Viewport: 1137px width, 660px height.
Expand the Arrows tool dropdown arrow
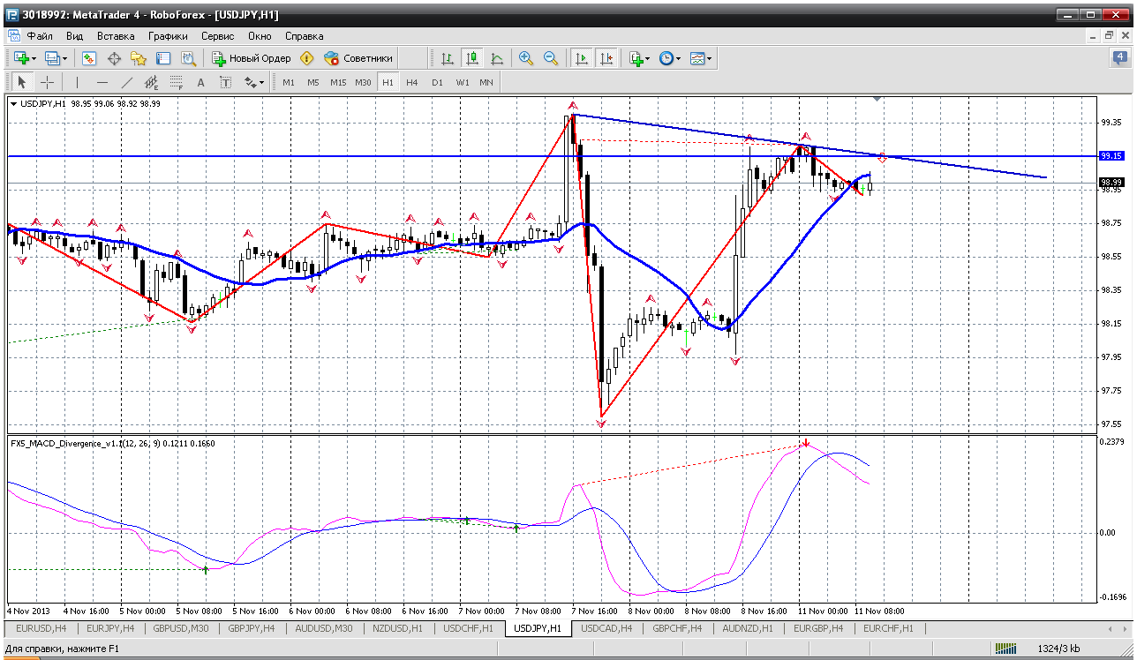click(262, 82)
